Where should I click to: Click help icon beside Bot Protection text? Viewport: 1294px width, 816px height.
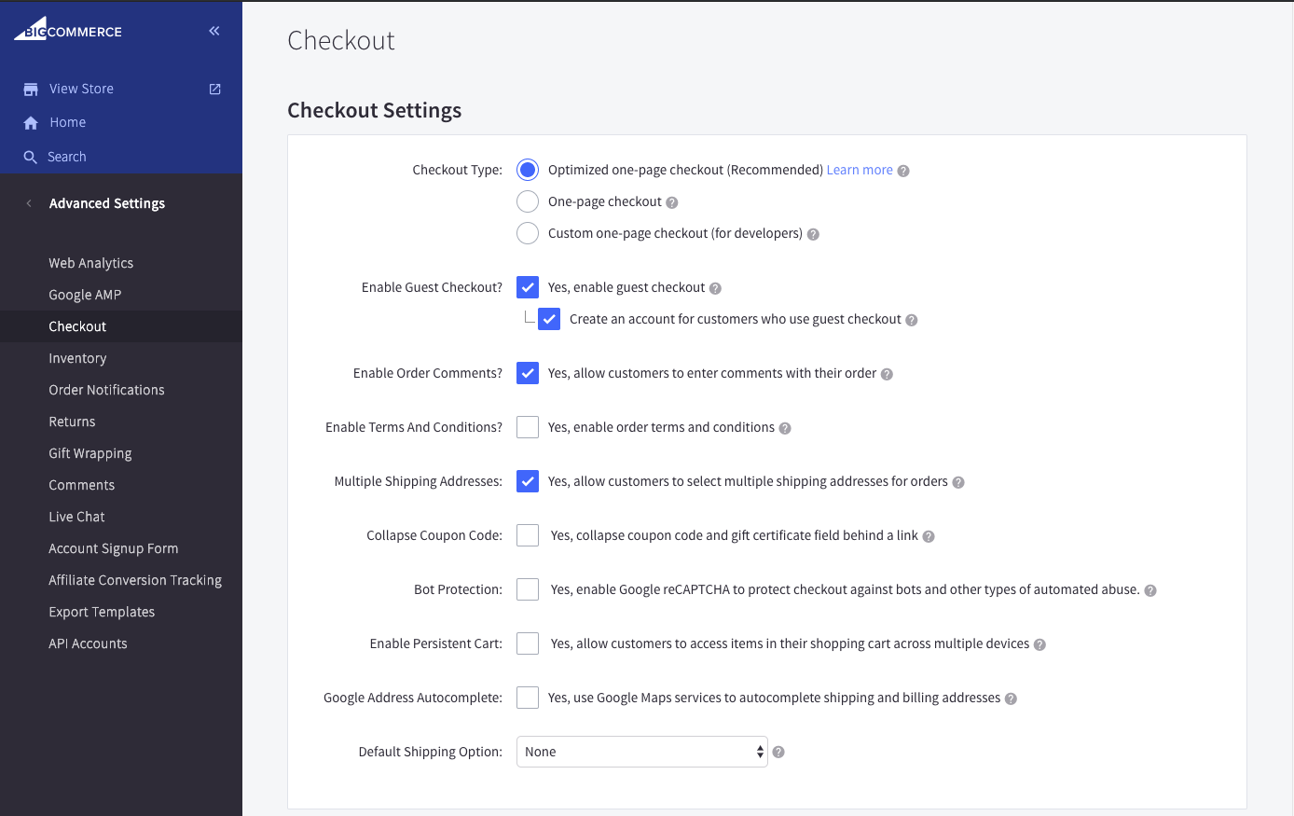(x=1150, y=590)
